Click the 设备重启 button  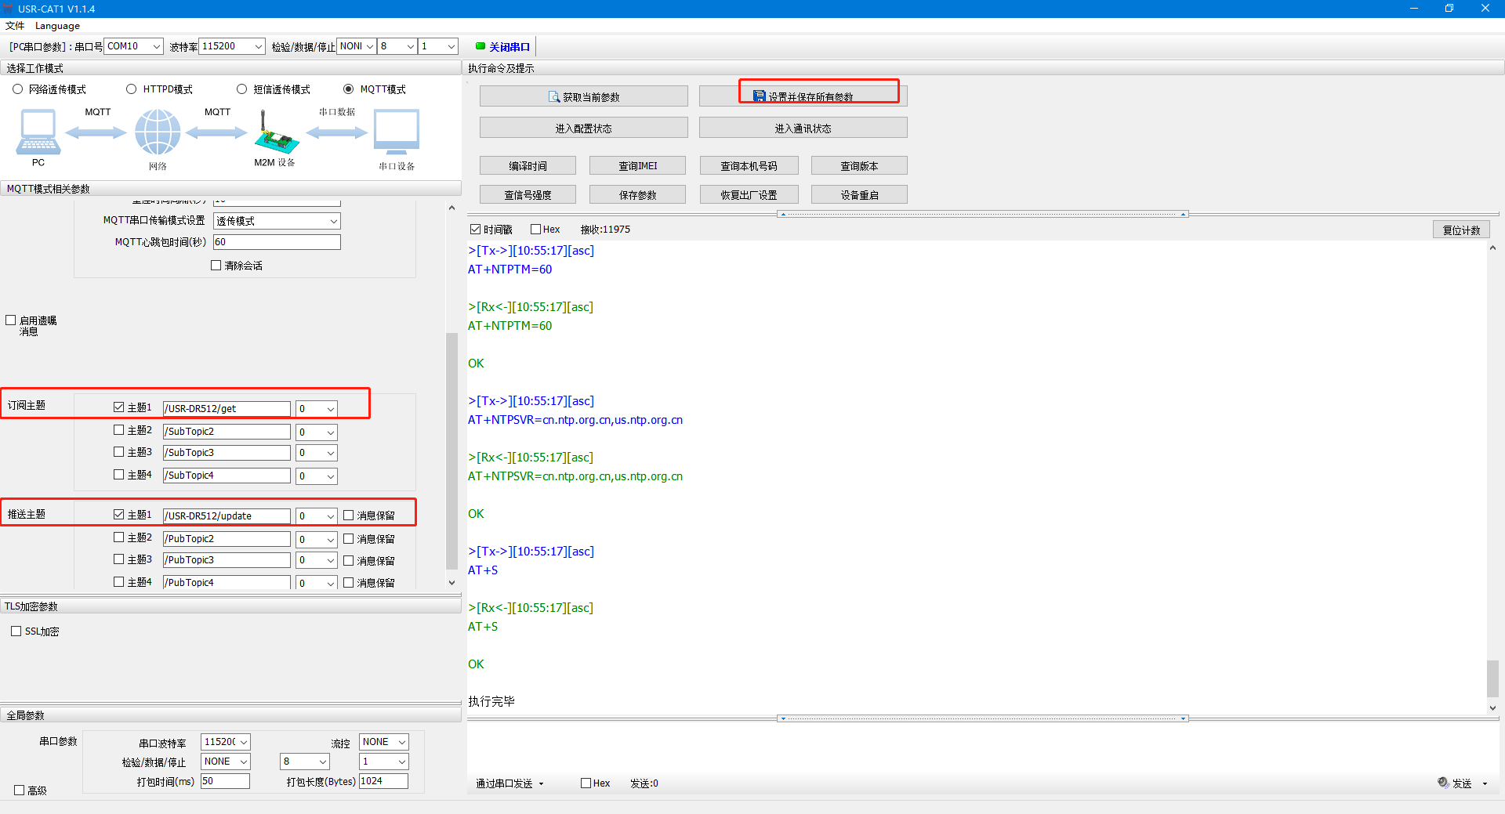(859, 195)
